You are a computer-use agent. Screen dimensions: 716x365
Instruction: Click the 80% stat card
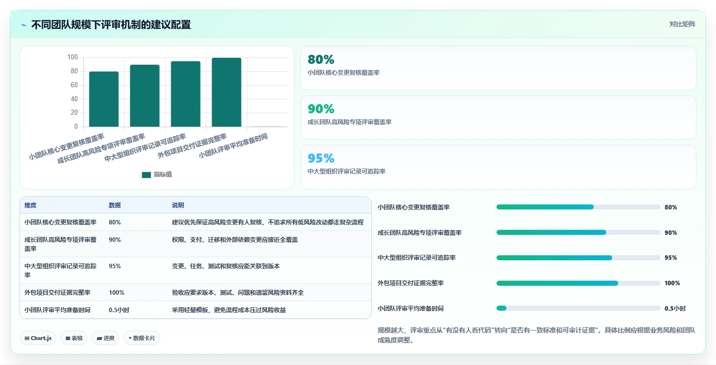coord(498,68)
